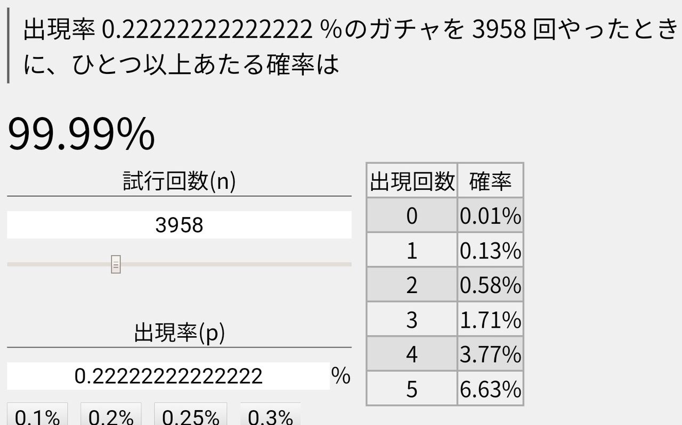Click the 6.63% probability cell
This screenshot has height=425, width=682.
[x=490, y=389]
